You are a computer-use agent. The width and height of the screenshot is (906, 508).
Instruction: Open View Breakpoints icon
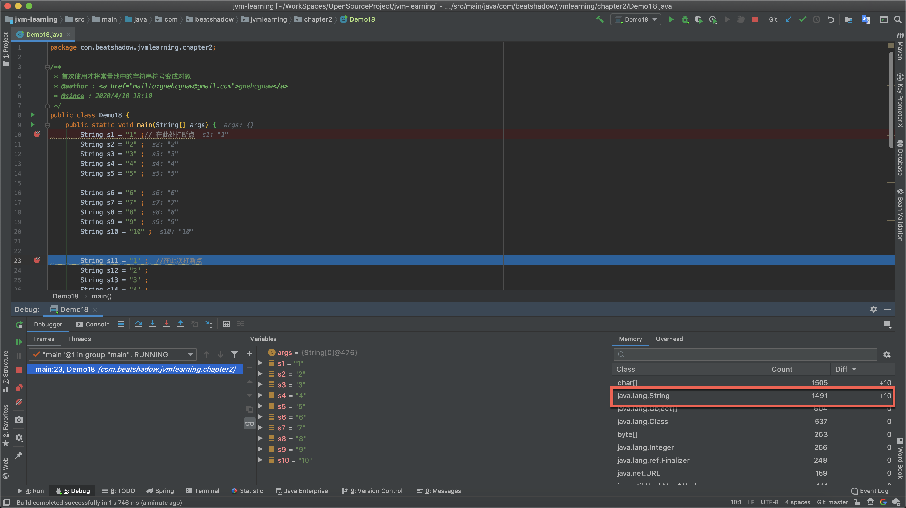tap(19, 388)
